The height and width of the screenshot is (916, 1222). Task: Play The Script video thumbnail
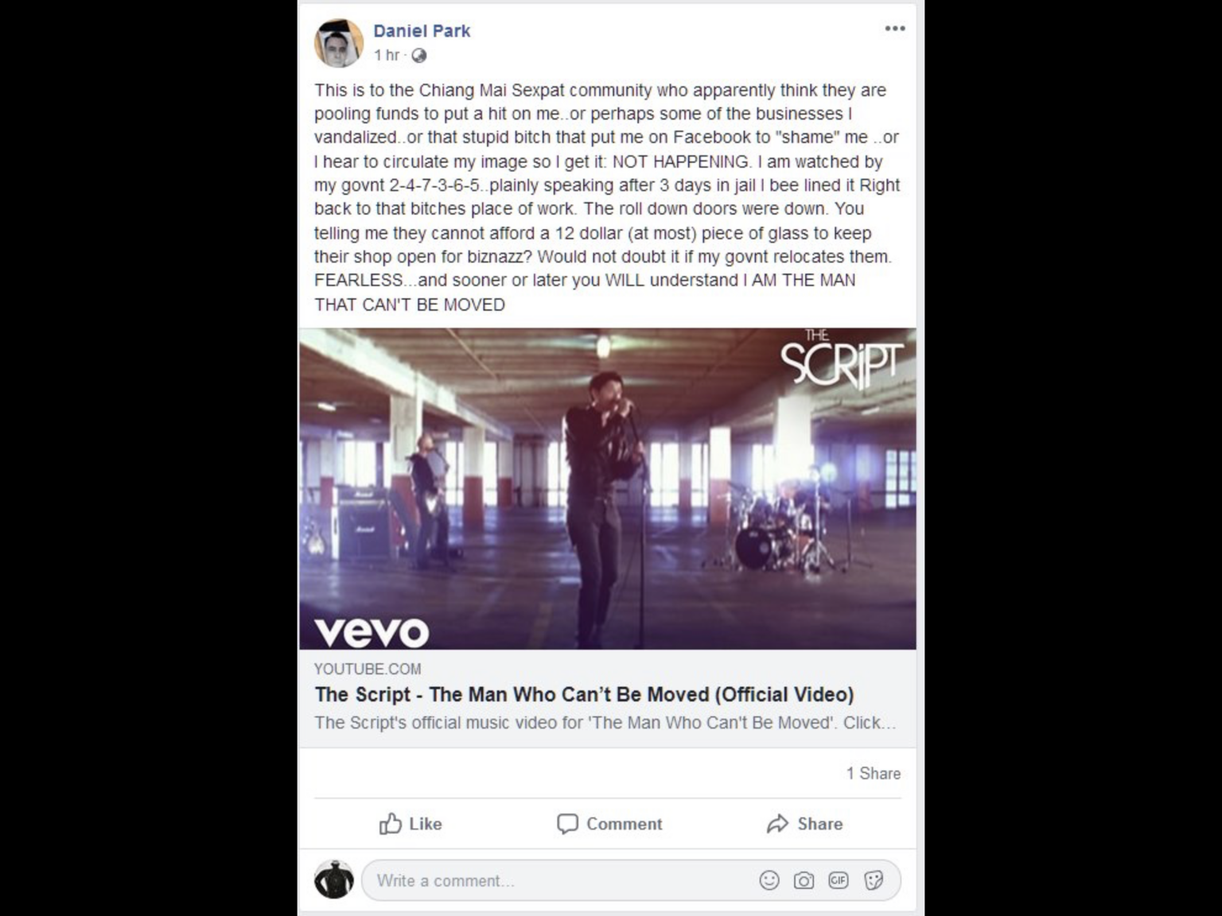(x=608, y=489)
